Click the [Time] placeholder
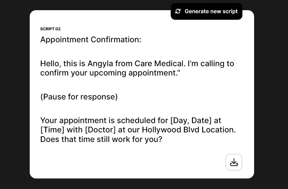Screen dimensions: 288x189 coord(52,130)
